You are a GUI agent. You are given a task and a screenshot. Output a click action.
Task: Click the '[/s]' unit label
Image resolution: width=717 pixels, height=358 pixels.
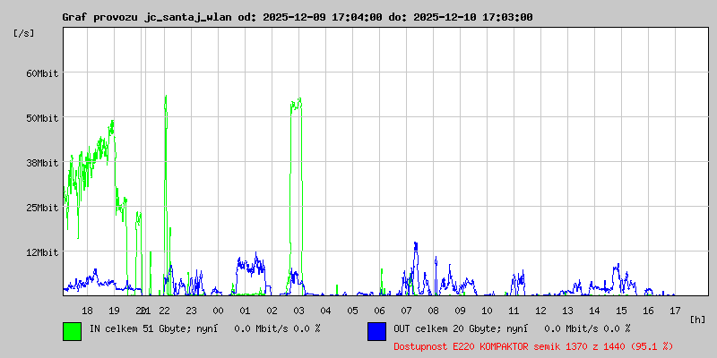click(x=24, y=33)
